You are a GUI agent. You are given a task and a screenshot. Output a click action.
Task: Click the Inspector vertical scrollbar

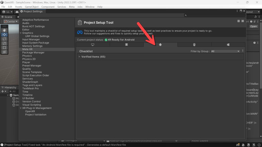point(261,55)
